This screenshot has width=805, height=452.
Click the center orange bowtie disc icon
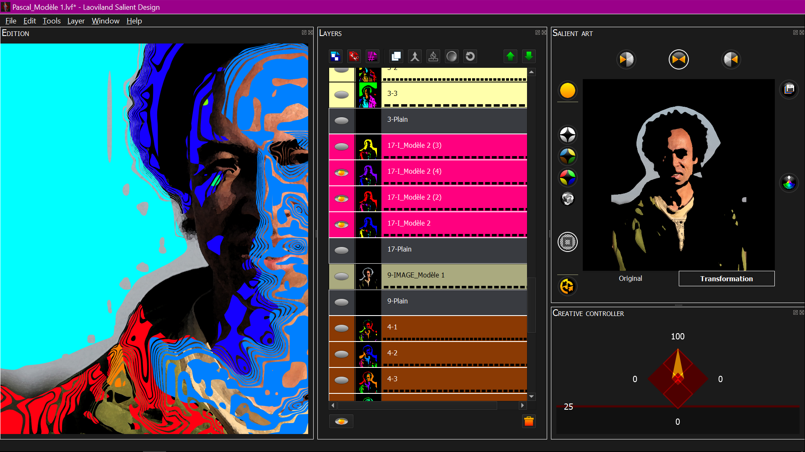(x=679, y=59)
